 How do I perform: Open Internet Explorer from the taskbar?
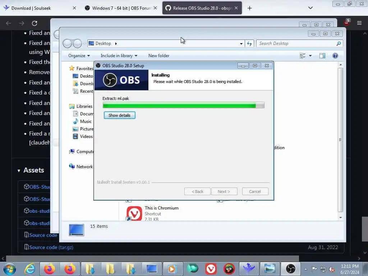click(x=30, y=269)
